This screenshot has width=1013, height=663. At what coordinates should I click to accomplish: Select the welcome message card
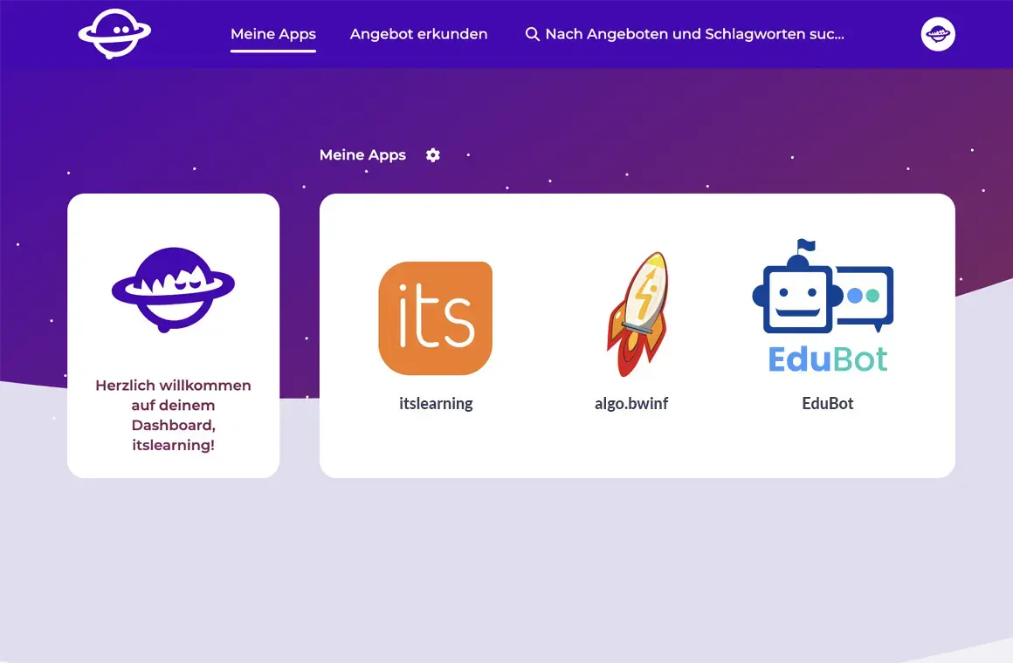tap(173, 334)
